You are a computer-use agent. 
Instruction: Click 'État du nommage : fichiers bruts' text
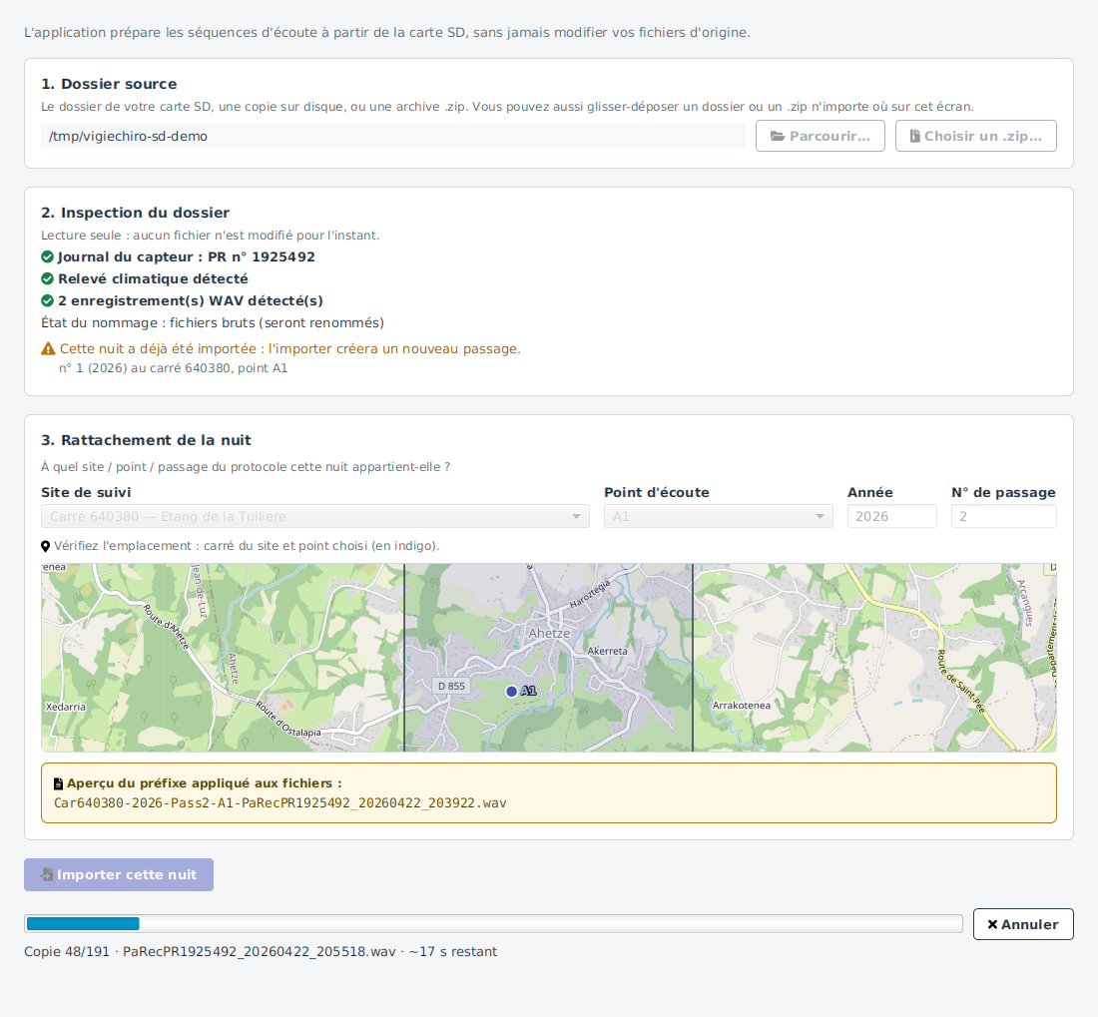(x=213, y=322)
